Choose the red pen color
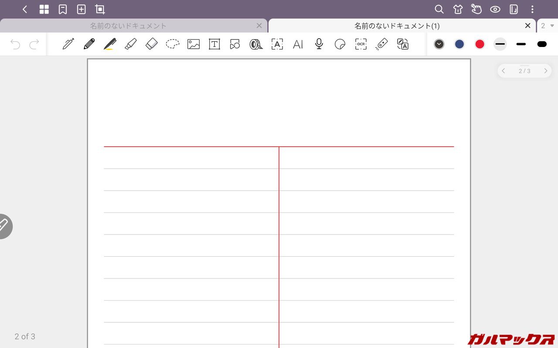The width and height of the screenshot is (558, 348). pyautogui.click(x=480, y=44)
